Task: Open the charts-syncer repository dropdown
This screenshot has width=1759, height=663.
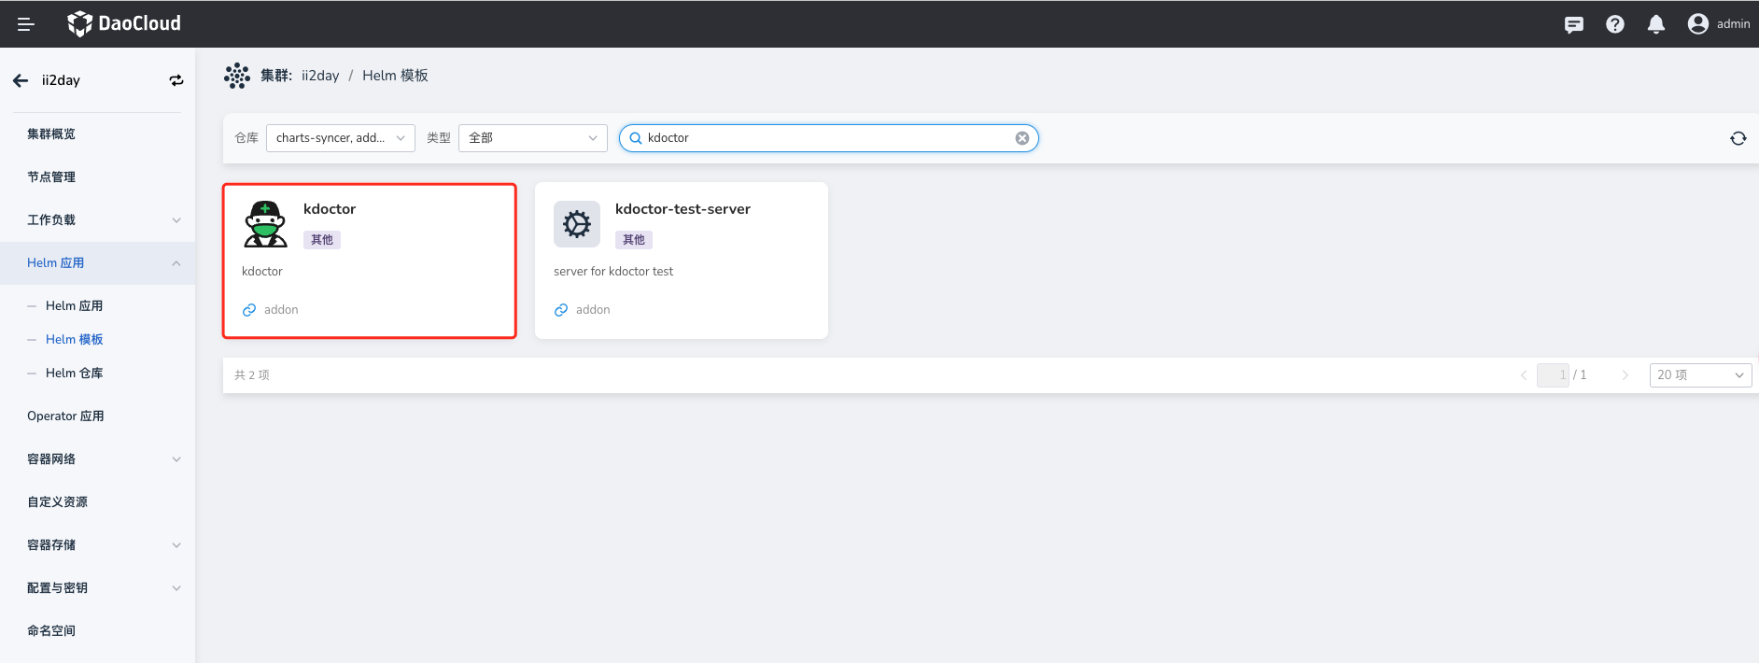Action: (x=340, y=138)
